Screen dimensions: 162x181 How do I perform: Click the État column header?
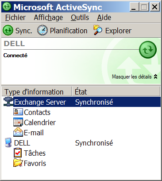(x=116, y=91)
